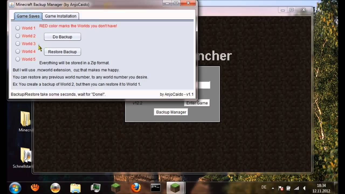Show hidden tray icons arrow
This screenshot has width=345, height=194.
click(x=273, y=188)
